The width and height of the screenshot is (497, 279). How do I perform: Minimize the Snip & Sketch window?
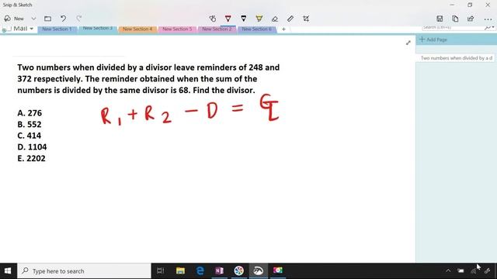[452, 5]
